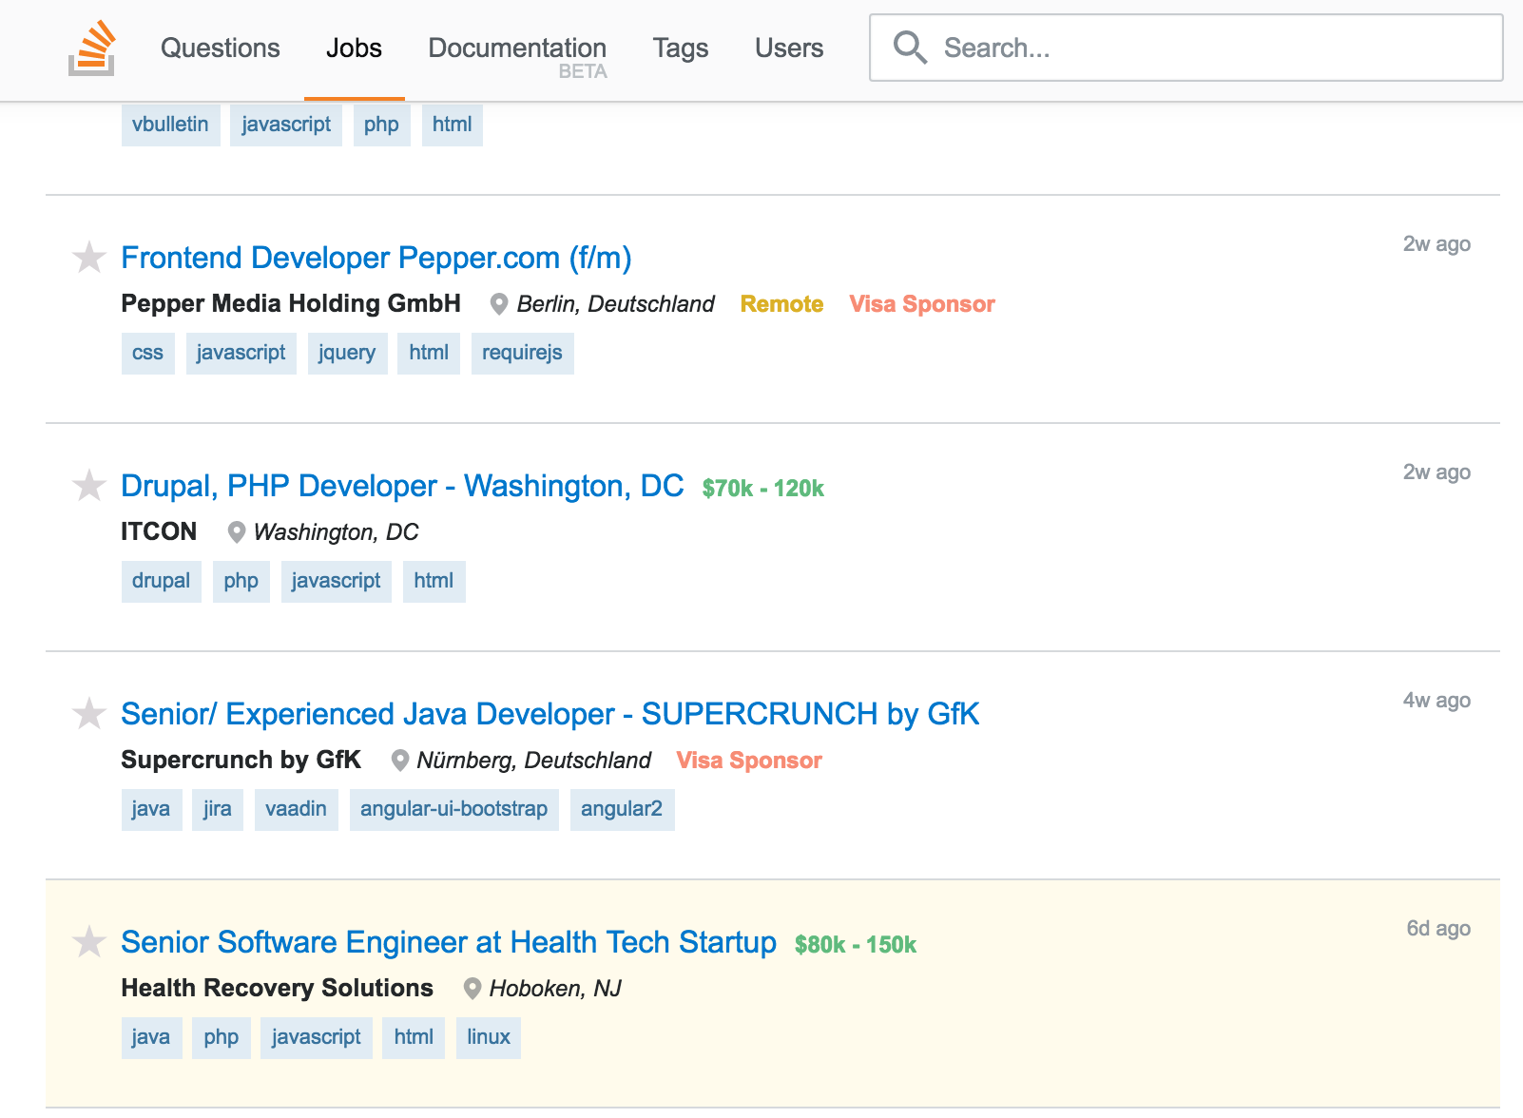
Task: Star the Senior Software Engineer Health Tech job
Action: coord(89,941)
